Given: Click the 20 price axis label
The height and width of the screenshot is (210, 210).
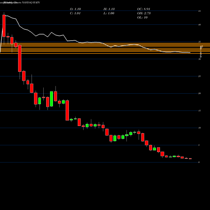Looking at the screenshot, I should tap(199, 93).
